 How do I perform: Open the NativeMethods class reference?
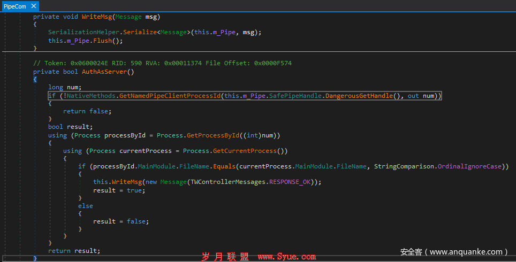[x=91, y=96]
